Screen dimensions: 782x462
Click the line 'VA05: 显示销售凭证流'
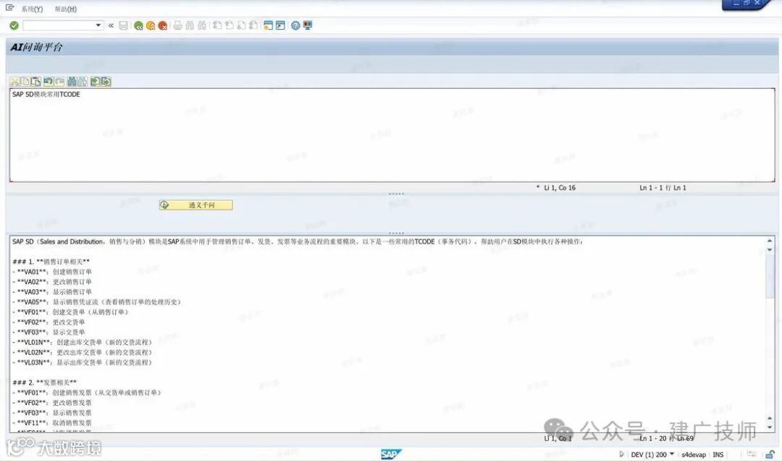(x=97, y=301)
